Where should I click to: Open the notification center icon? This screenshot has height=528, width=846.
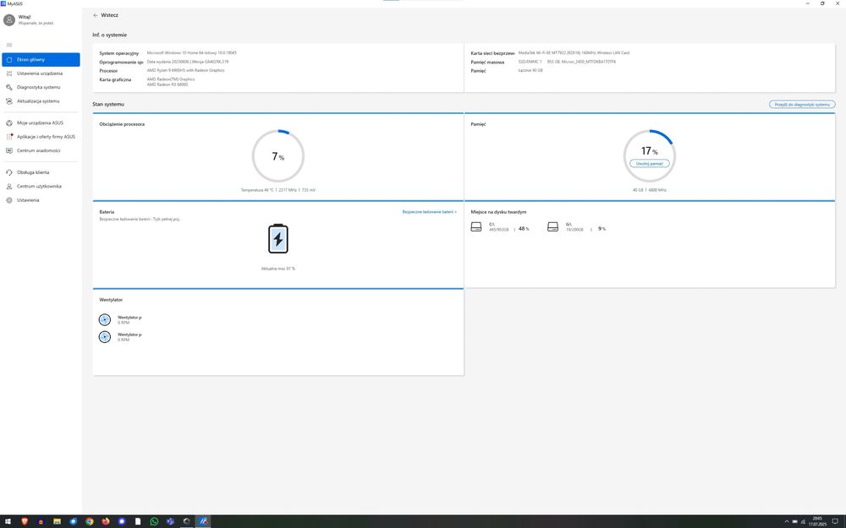tap(835, 521)
